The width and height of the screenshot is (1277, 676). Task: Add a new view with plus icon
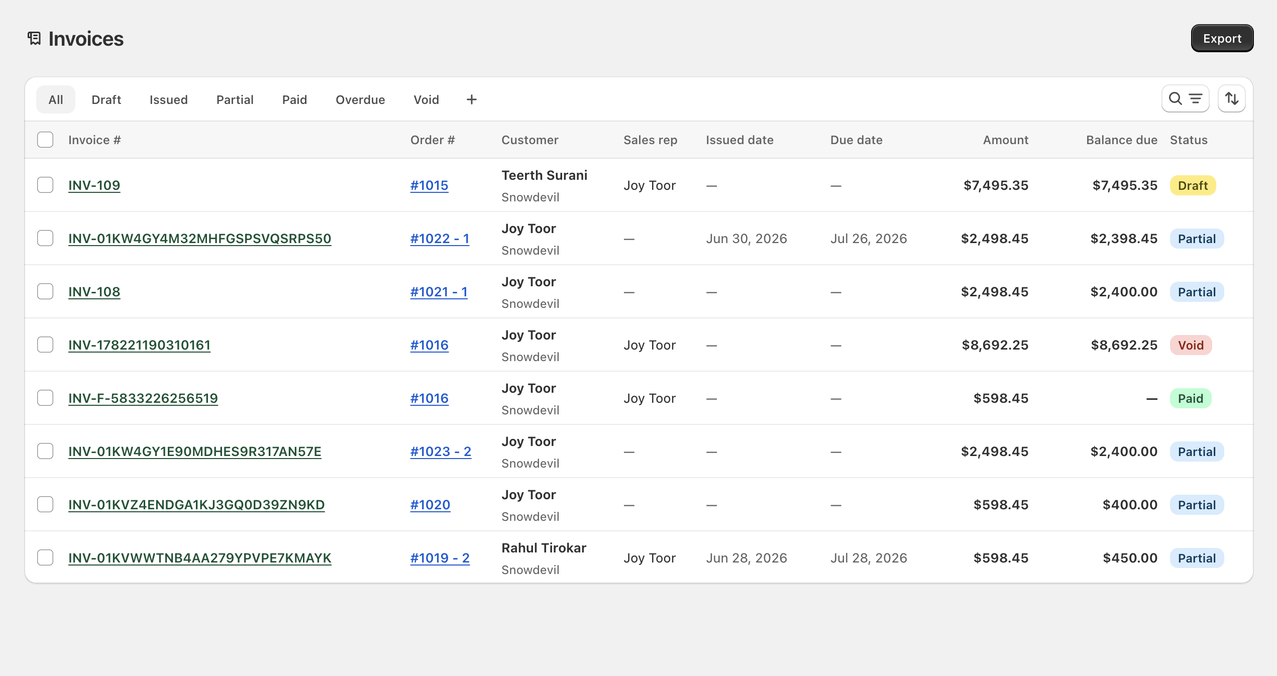[x=471, y=99]
